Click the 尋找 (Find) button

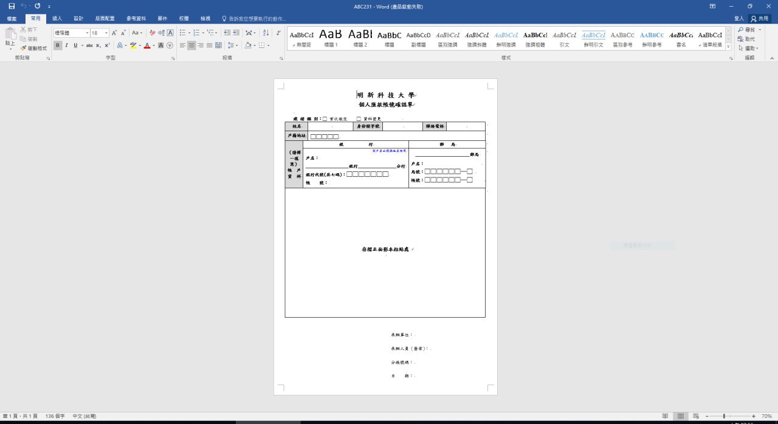pyautogui.click(x=749, y=30)
